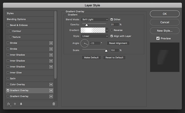Viewport: 185px width, 113px height.
Task: Click the fx effects menu icon
Action: 9,104
